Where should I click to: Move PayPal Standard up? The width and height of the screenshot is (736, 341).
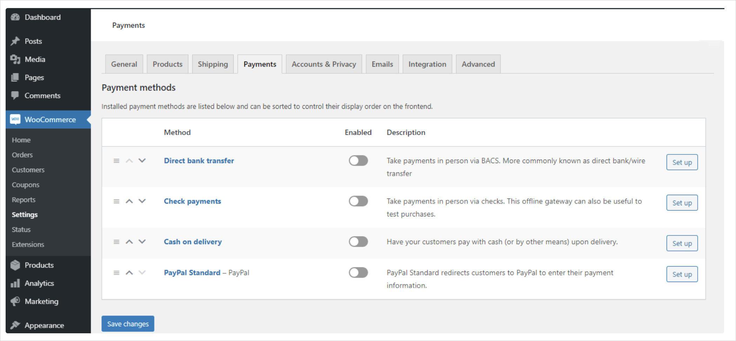click(129, 273)
